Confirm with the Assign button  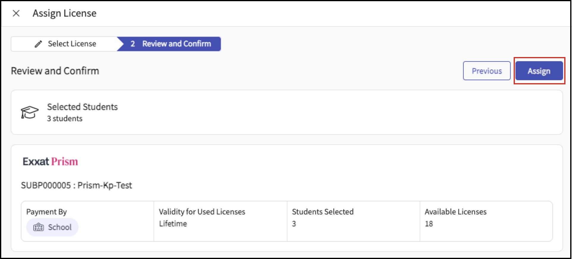[x=539, y=71]
